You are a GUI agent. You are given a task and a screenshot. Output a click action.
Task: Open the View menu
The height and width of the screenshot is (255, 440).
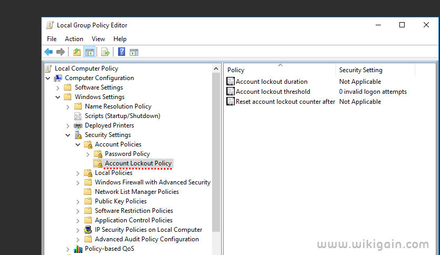point(98,39)
